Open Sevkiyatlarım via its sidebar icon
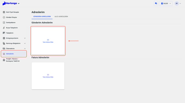Screen dimensions: 185x103 4,22
